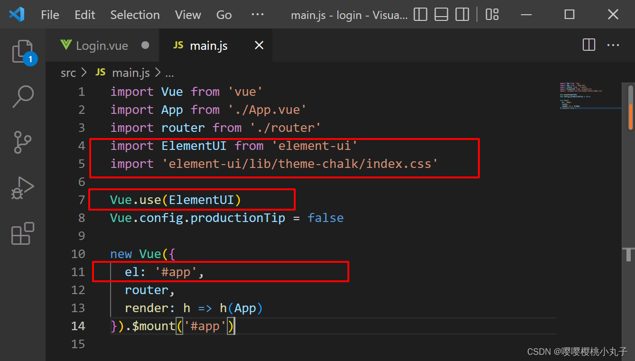This screenshot has height=361, width=635.
Task: Select the main.js tab
Action: (216, 45)
